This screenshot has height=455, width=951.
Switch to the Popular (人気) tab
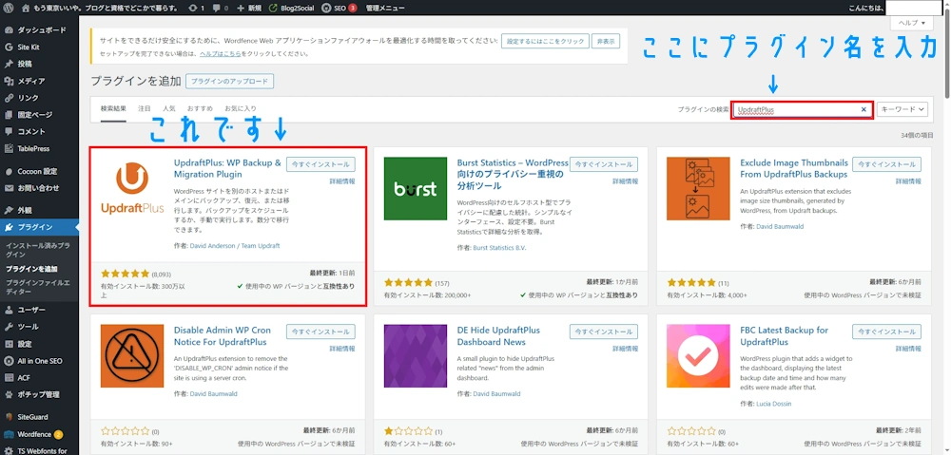pyautogui.click(x=169, y=109)
